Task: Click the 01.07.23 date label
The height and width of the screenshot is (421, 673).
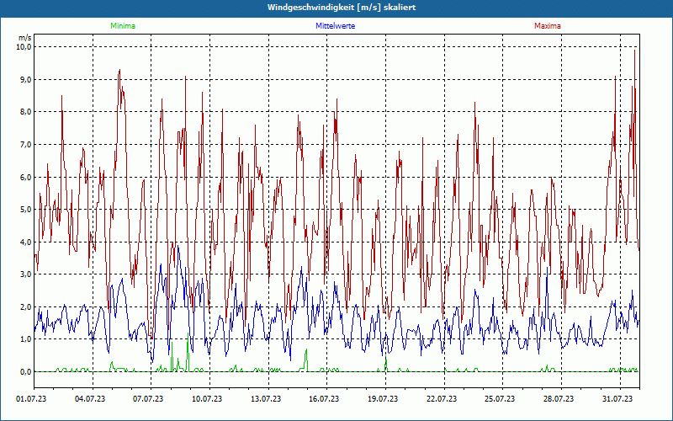Action: click(31, 399)
